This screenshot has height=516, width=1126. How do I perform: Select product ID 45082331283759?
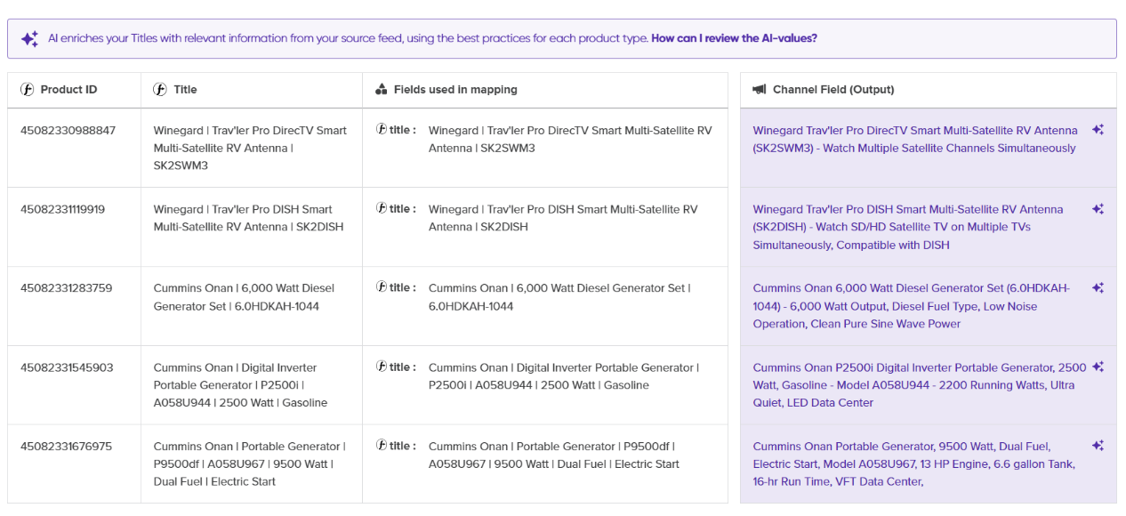point(68,288)
